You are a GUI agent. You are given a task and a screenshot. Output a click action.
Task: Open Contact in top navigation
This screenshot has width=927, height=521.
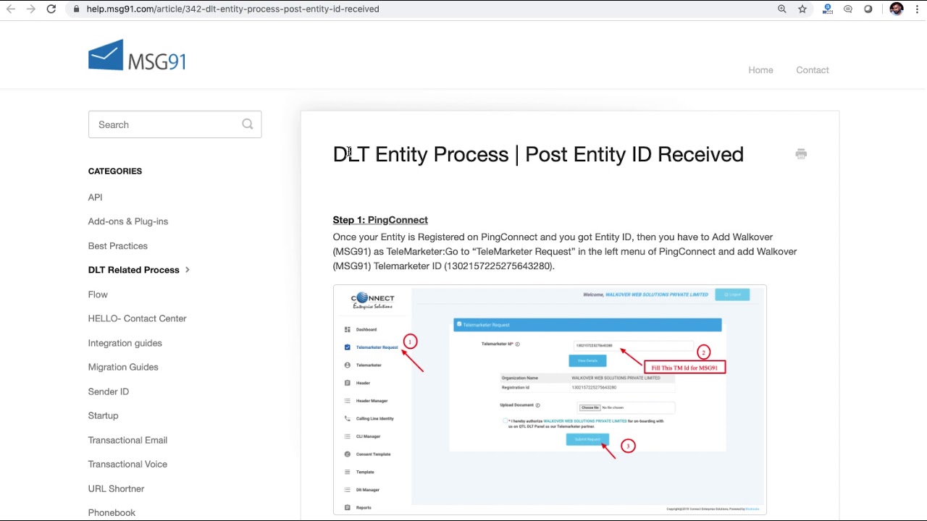[813, 70]
